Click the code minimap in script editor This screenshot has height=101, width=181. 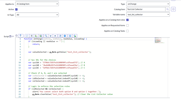coord(159,40)
